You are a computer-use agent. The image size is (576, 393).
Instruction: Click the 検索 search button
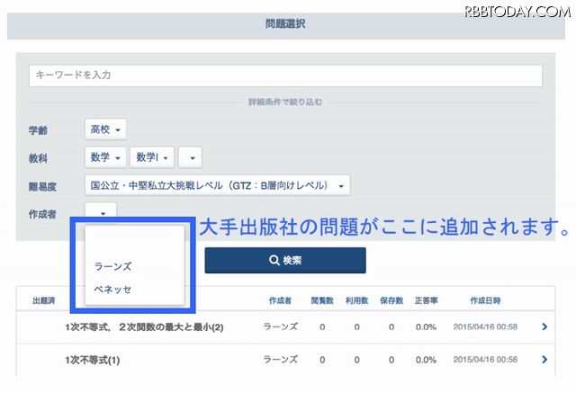point(285,260)
